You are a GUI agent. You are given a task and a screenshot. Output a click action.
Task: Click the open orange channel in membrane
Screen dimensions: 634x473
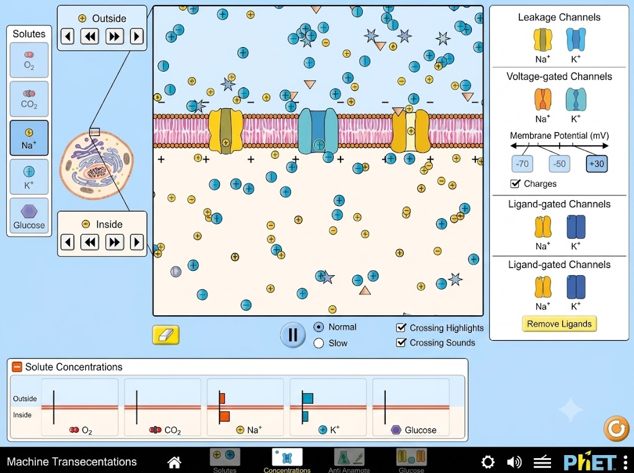(410, 130)
